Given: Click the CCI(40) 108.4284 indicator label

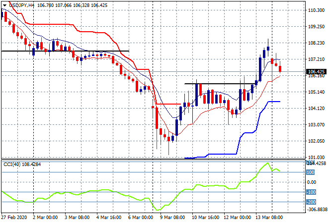Looking at the screenshot, I should (x=22, y=165).
